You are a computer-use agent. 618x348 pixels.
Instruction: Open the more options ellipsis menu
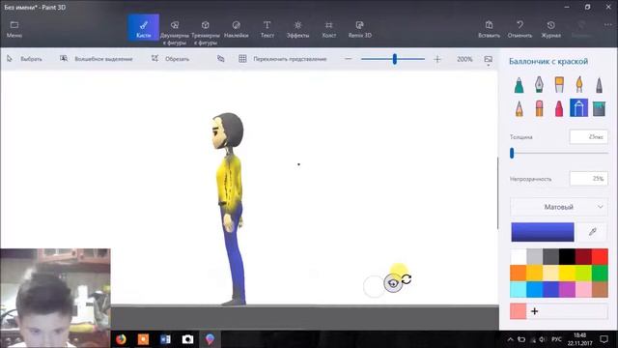pos(607,25)
